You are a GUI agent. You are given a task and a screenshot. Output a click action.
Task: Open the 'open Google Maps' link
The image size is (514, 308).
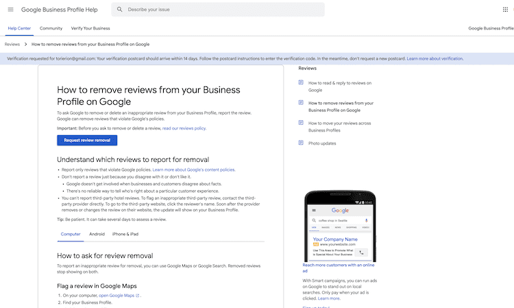pos(117,296)
